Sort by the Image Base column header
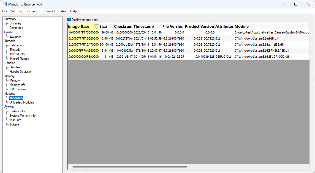The width and height of the screenshot is (315, 173). coord(83,26)
